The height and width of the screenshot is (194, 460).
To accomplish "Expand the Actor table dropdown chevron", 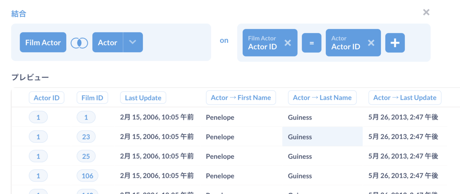I will coord(133,42).
